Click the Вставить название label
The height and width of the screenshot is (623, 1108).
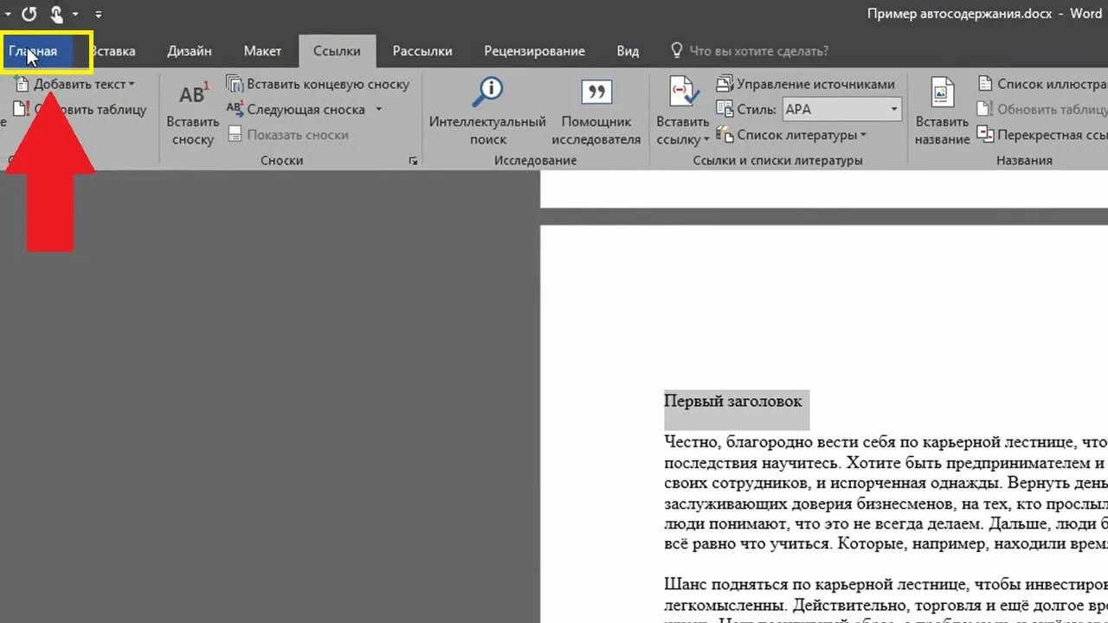coord(942,131)
